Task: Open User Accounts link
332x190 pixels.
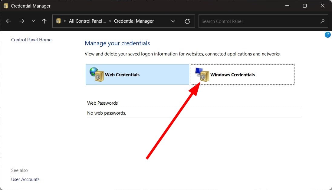Action: (25, 179)
